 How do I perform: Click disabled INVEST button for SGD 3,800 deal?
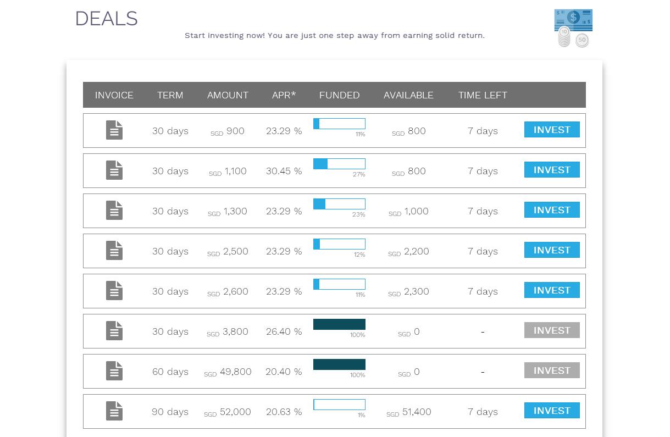[552, 330]
